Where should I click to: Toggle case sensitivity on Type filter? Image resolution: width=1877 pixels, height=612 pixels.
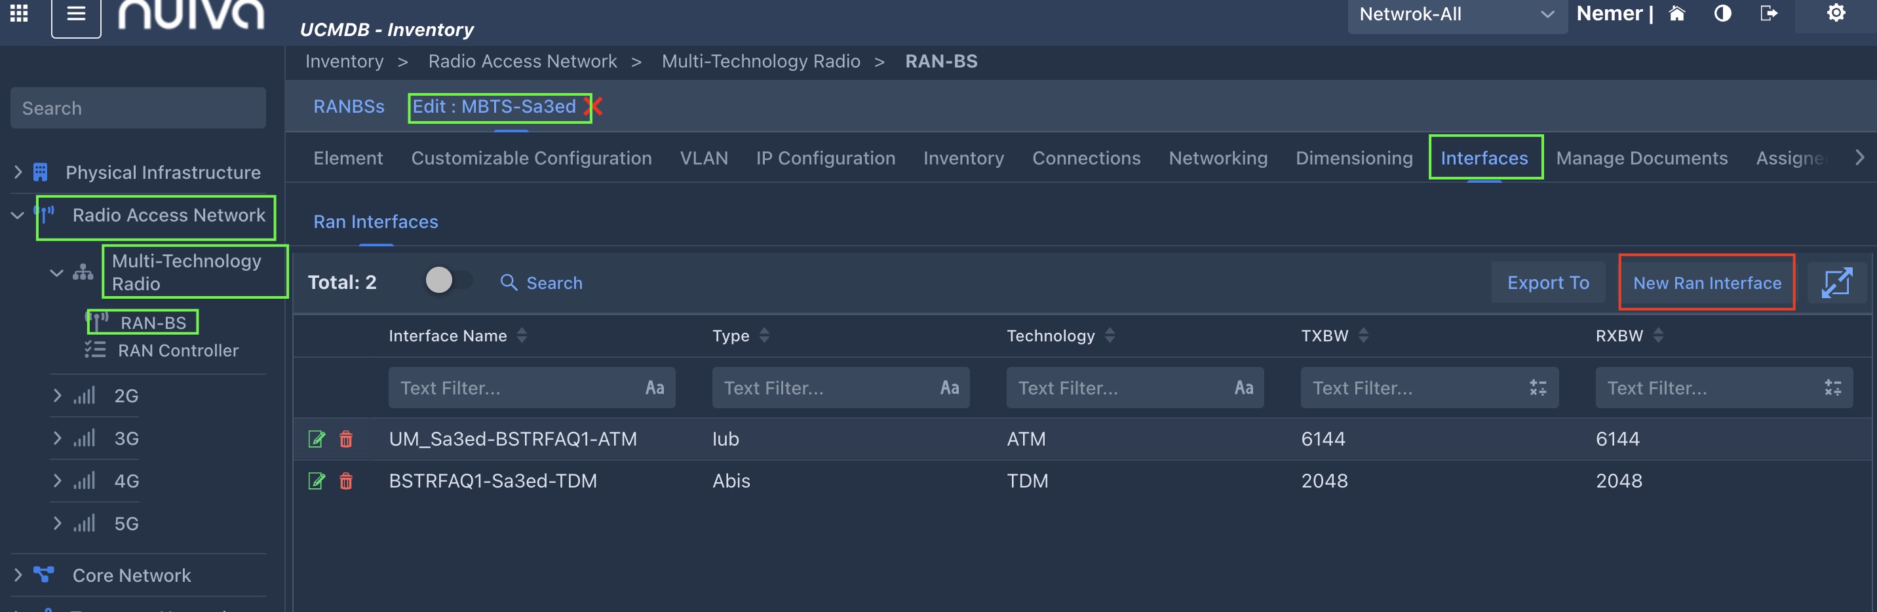pyautogui.click(x=949, y=389)
